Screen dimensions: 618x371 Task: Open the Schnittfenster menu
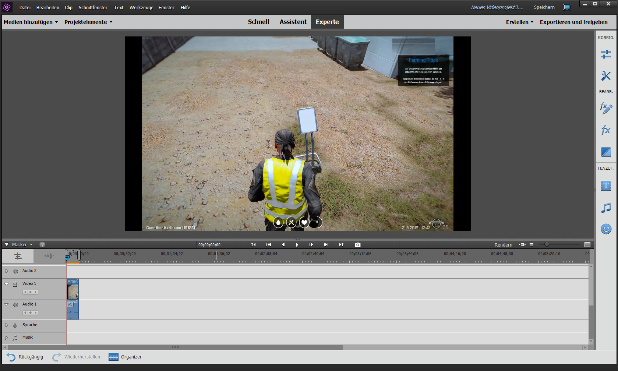click(x=93, y=7)
